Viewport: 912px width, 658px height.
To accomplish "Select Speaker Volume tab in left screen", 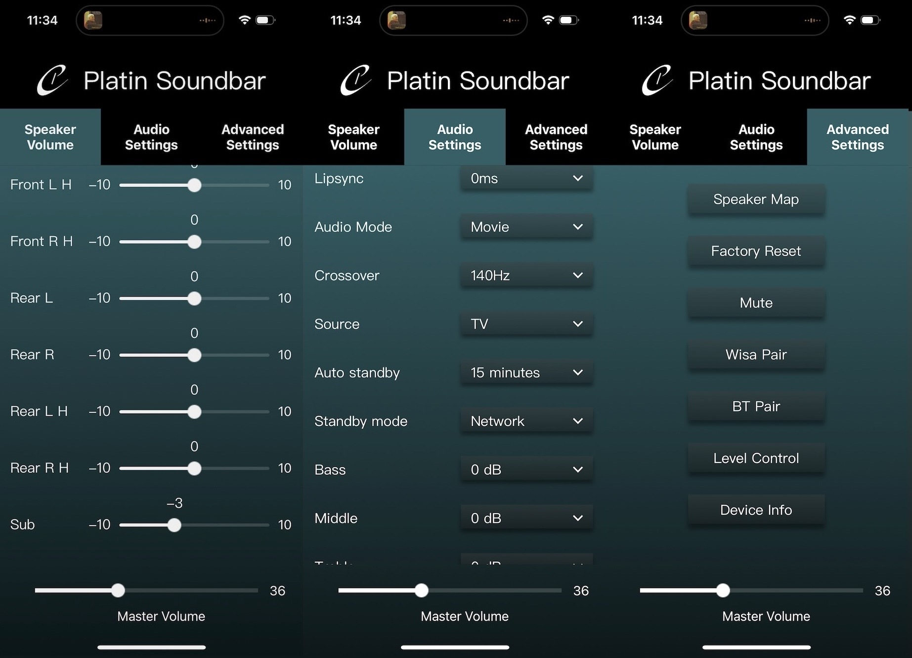I will point(50,137).
